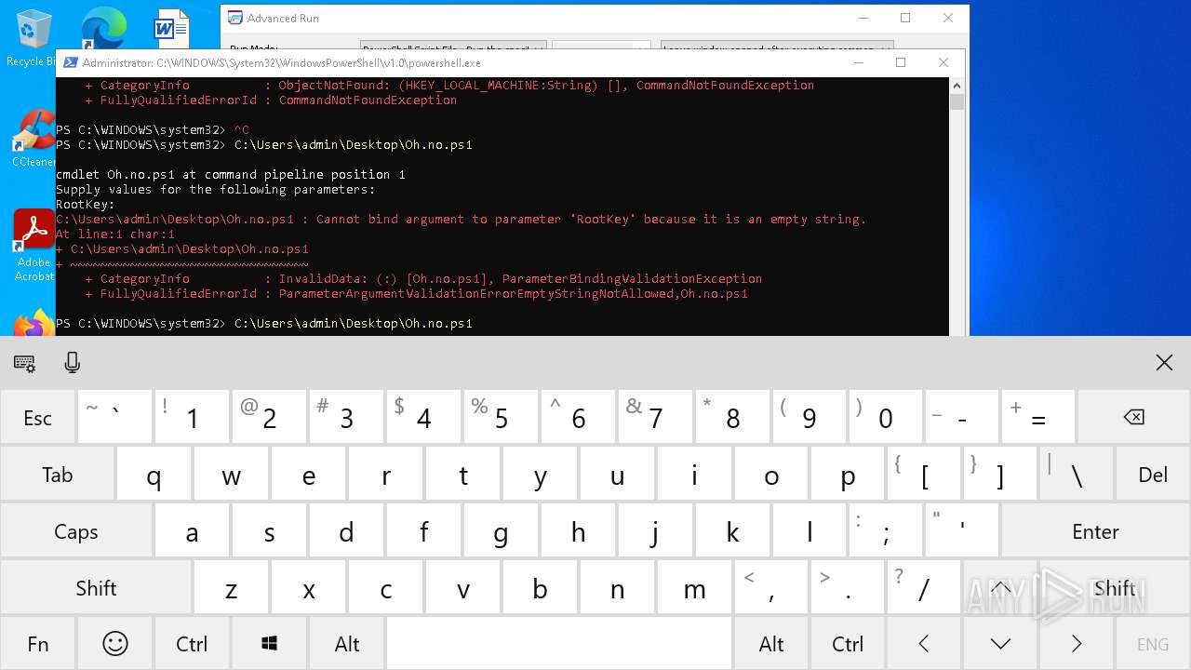Viewport: 1191px width, 670px height.
Task: Switch input language with ENG key
Action: point(1153,643)
